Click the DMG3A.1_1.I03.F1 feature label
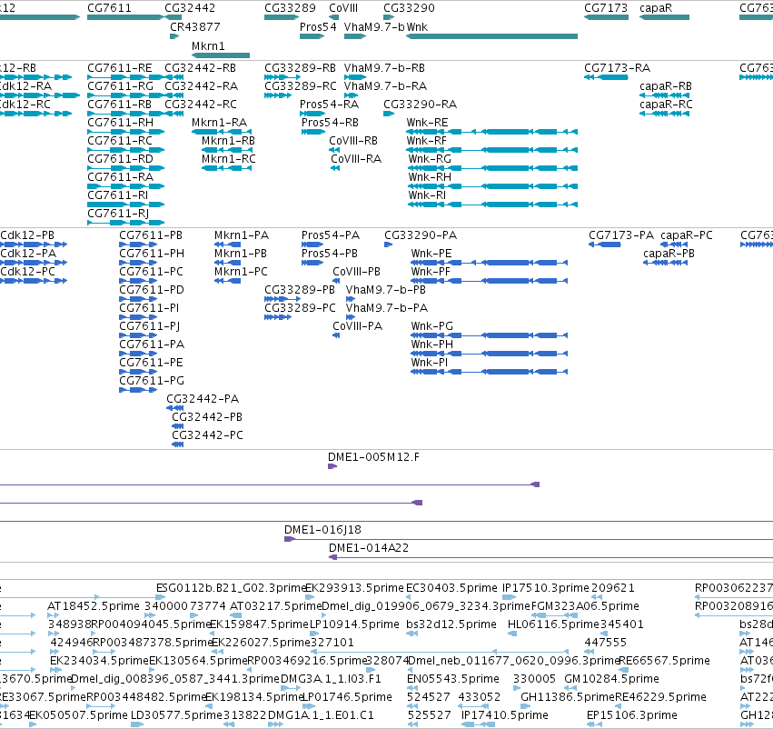 (331, 679)
